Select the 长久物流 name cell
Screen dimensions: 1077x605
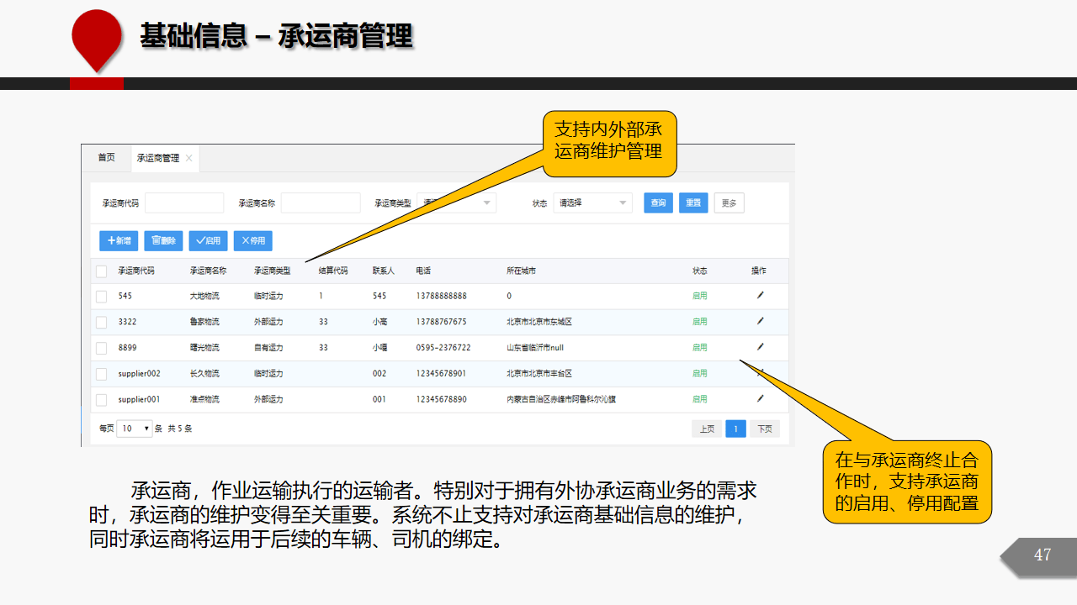tap(204, 374)
